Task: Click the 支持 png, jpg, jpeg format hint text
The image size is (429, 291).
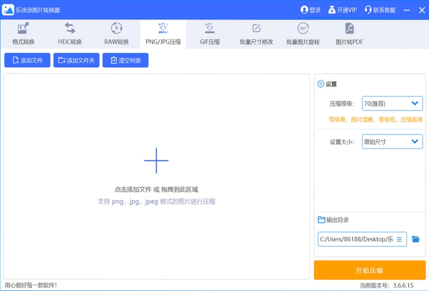Action: [x=156, y=202]
